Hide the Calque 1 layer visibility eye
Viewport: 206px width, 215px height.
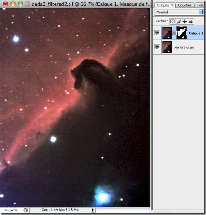(157, 33)
